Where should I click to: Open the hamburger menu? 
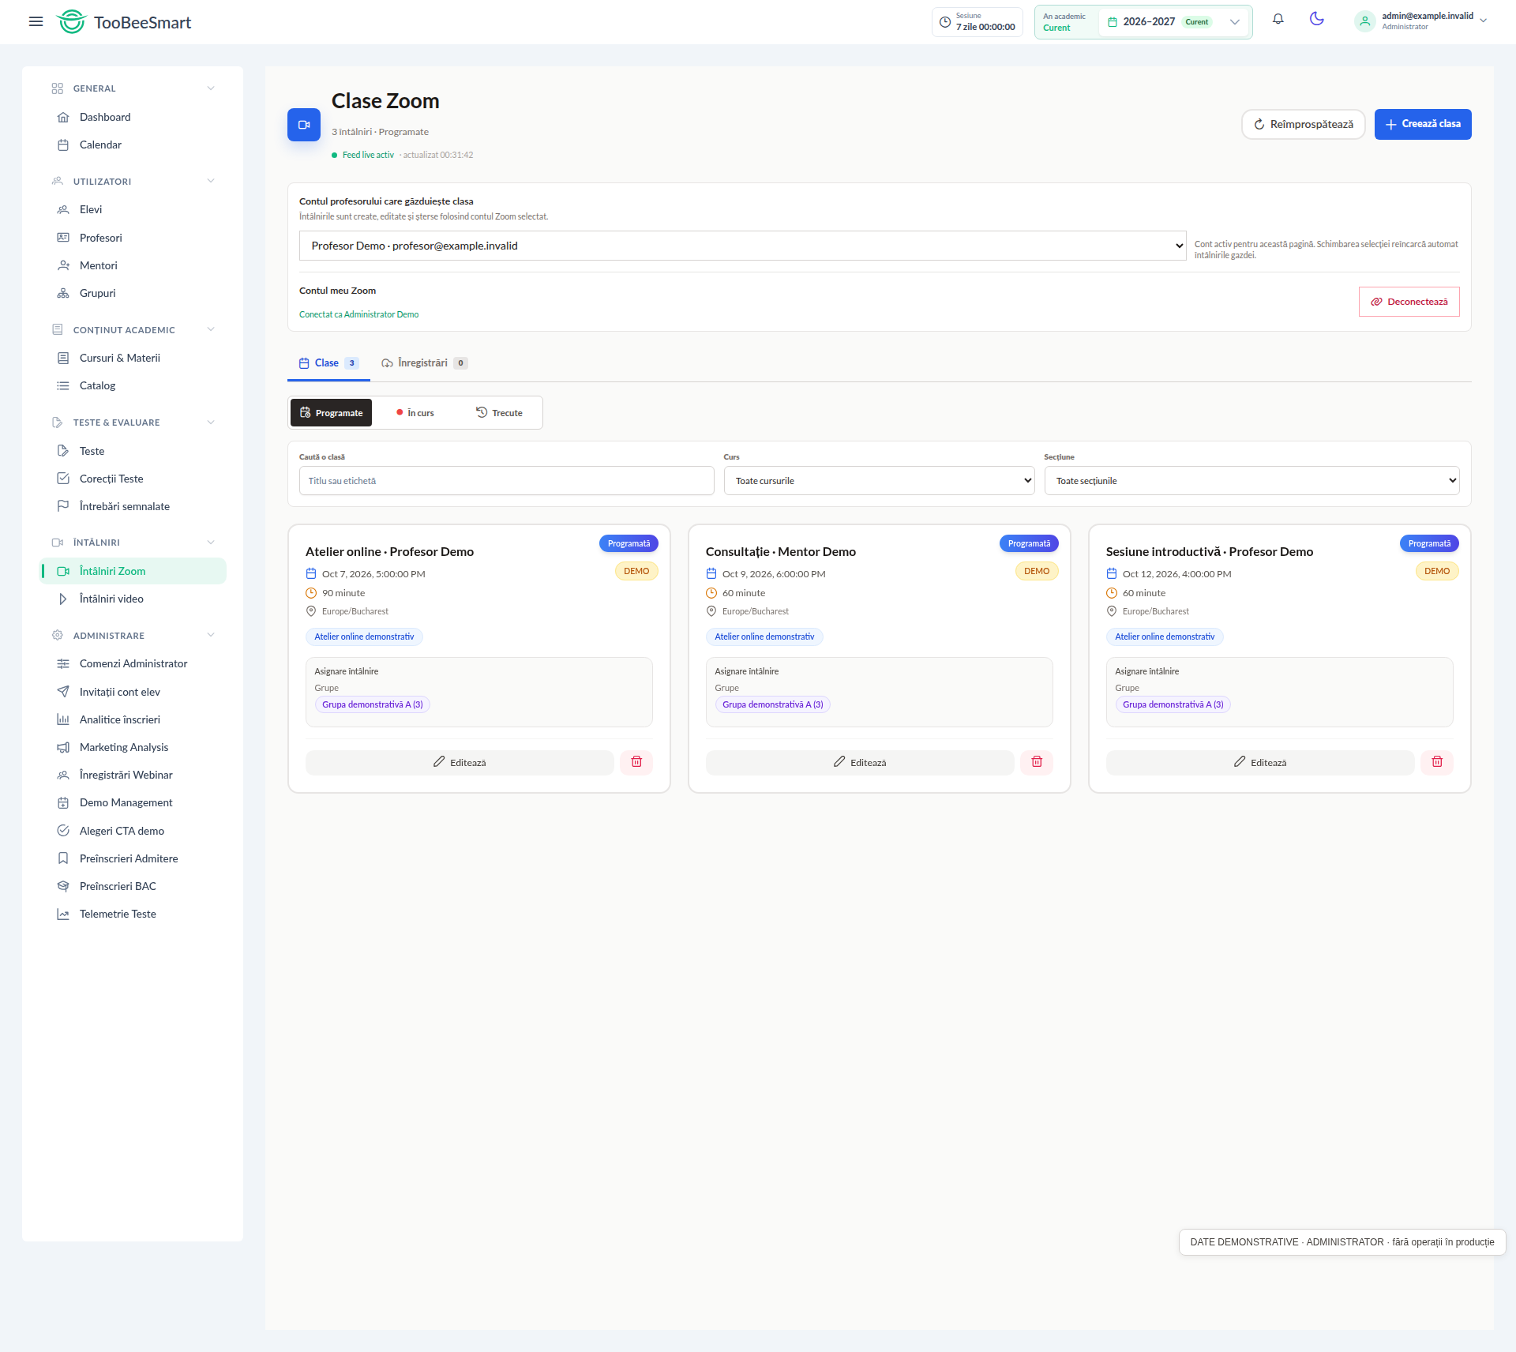[36, 22]
